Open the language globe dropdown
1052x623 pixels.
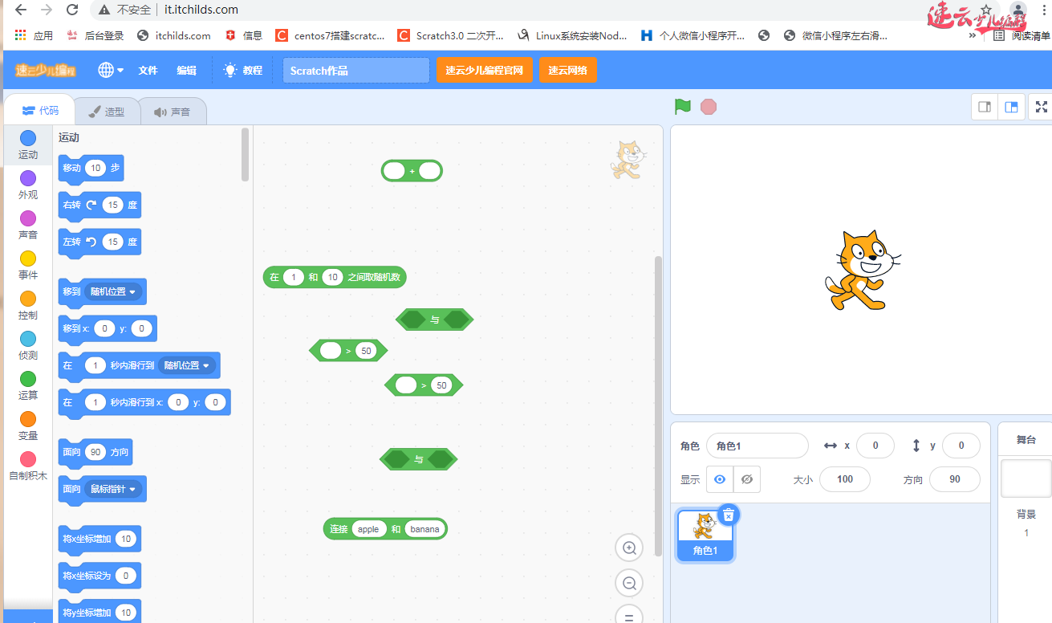[111, 70]
